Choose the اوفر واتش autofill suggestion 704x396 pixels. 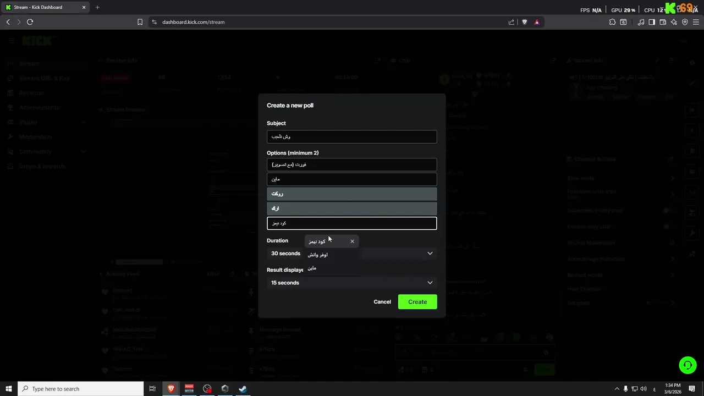(x=332, y=255)
